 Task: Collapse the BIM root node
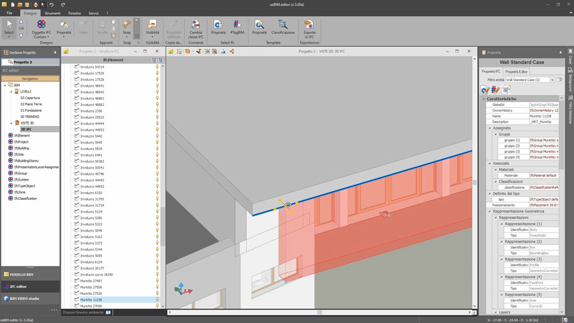(5, 86)
